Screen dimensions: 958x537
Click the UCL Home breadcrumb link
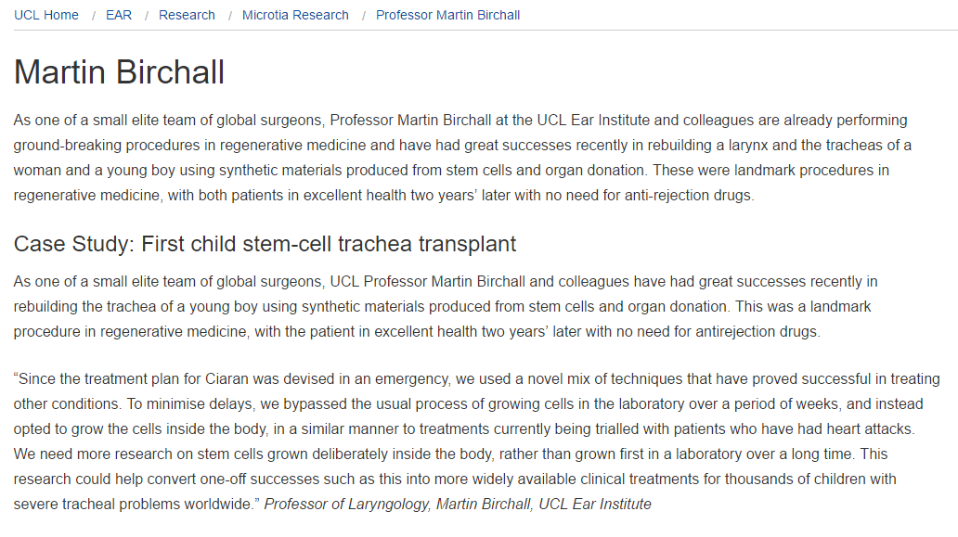[46, 15]
